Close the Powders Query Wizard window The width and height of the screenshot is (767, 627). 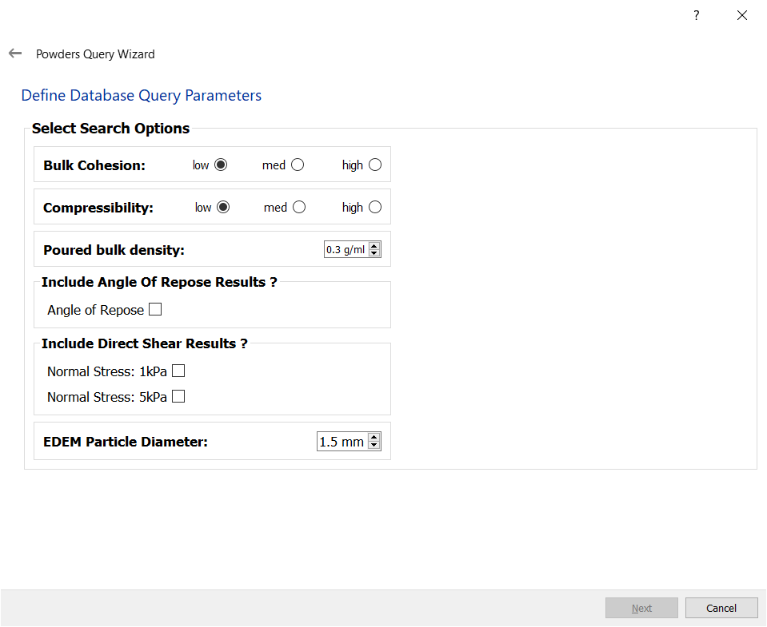point(741,15)
